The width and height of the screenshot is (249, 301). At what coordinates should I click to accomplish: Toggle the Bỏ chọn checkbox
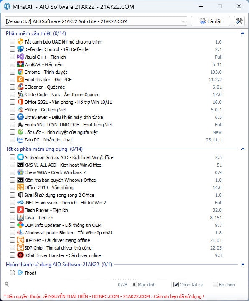(215, 285)
